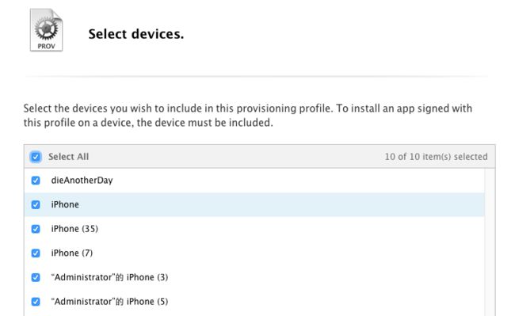Click the Select All label text

coord(69,157)
